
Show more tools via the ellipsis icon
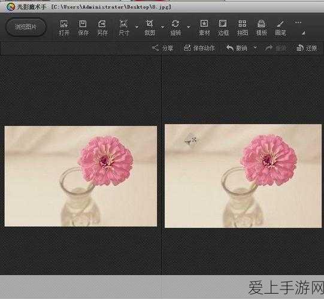coord(298,23)
